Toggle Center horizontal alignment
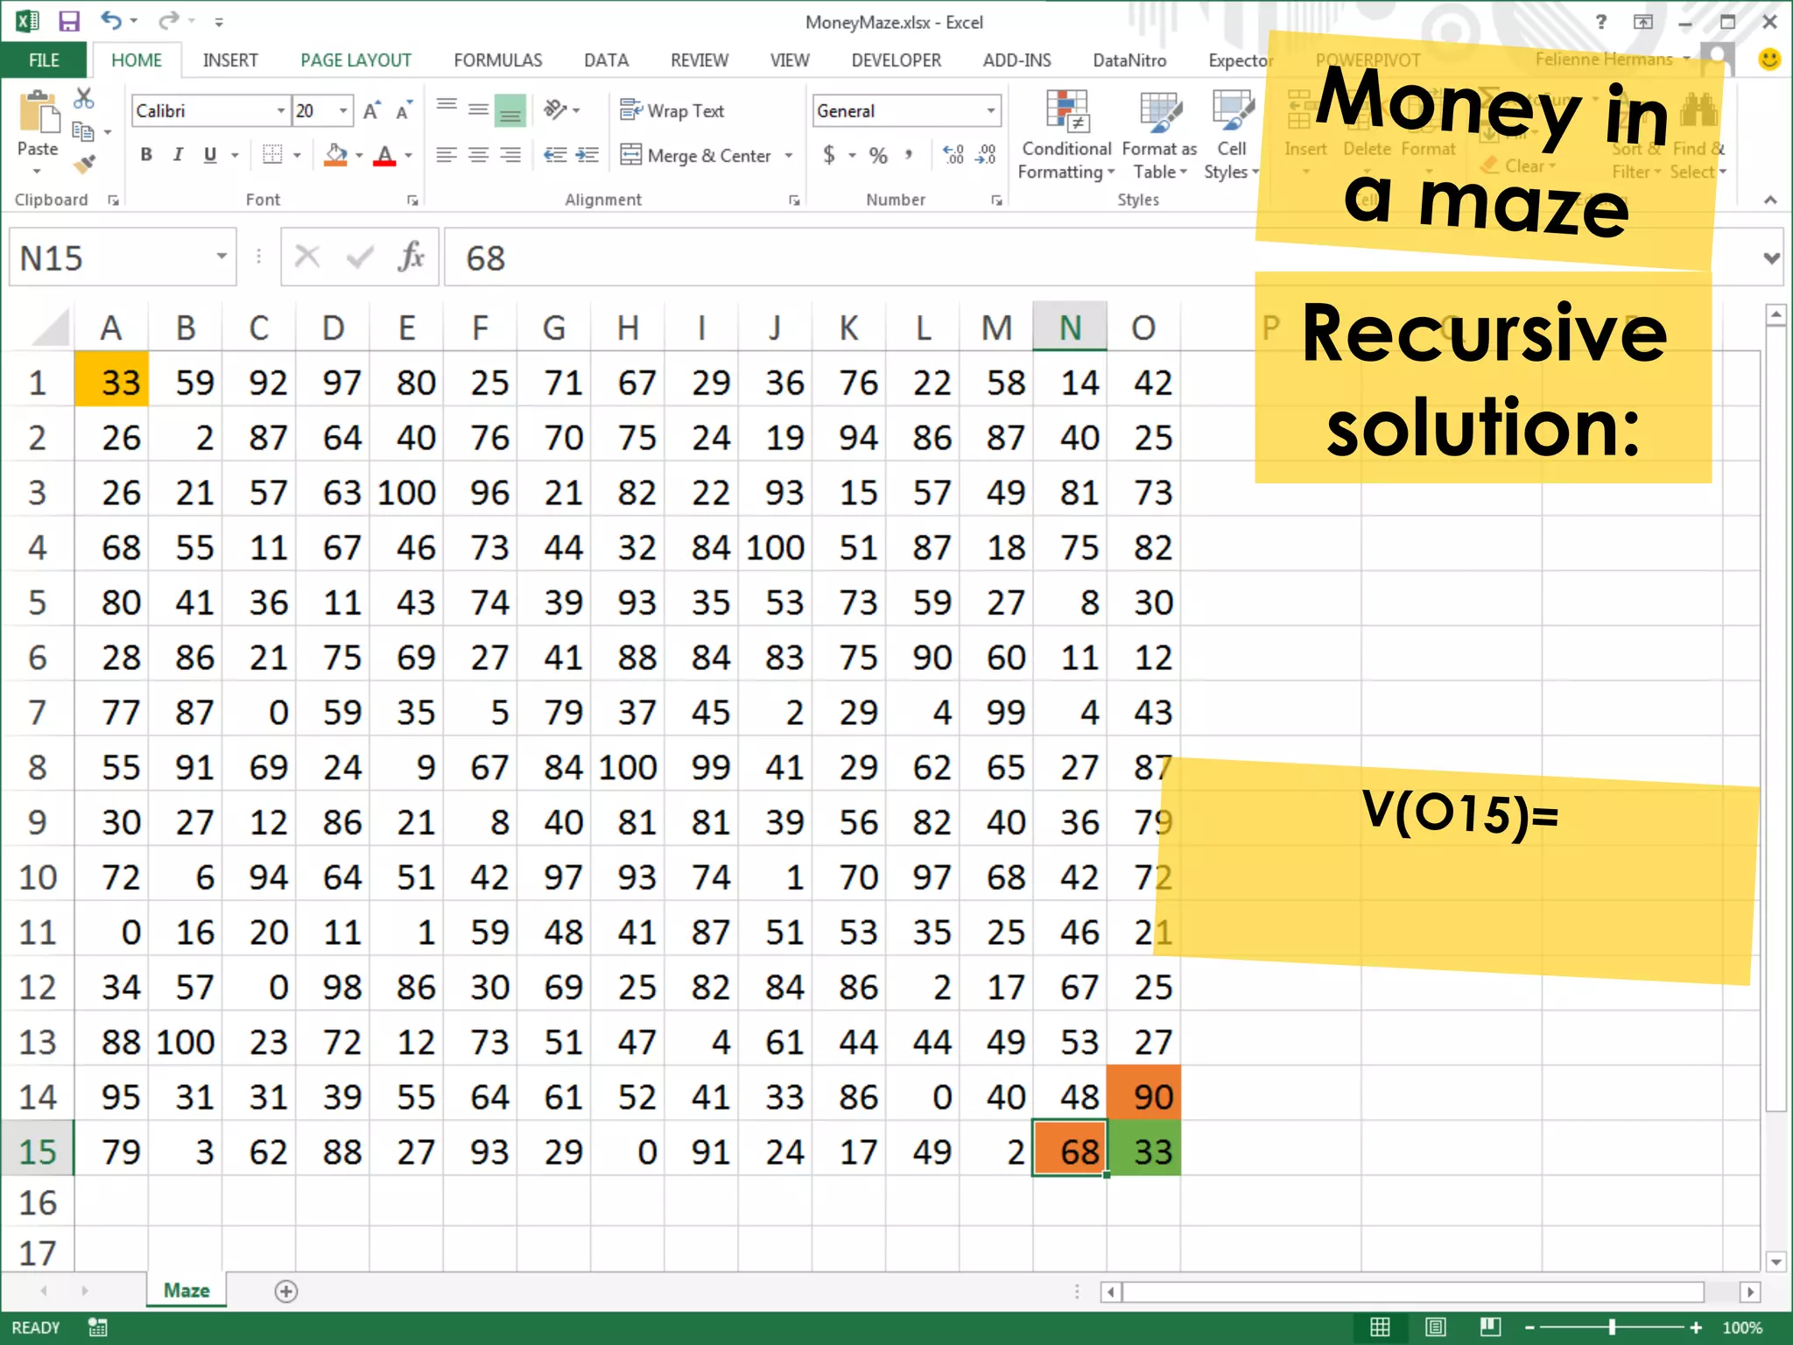1793x1345 pixels. (478, 155)
